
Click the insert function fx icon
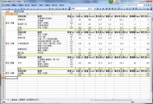tap(22, 12)
